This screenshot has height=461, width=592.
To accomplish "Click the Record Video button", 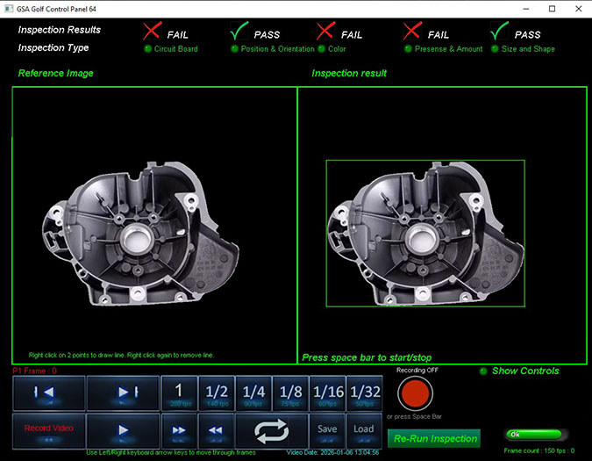I will pyautogui.click(x=49, y=429).
